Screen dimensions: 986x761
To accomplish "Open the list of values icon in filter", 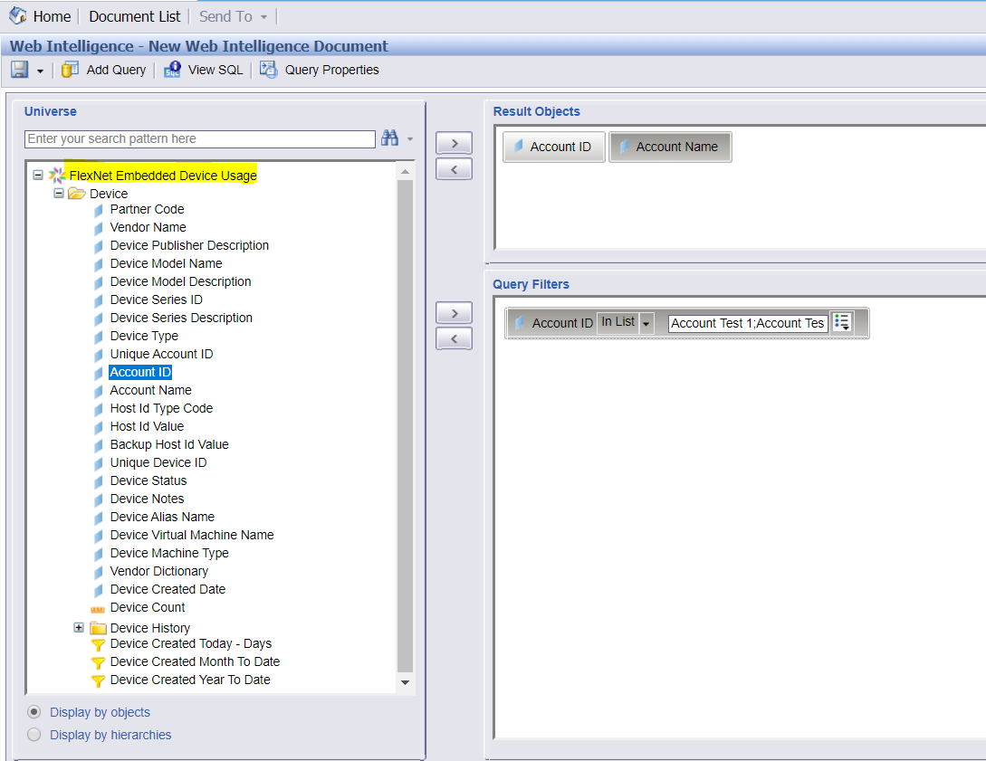I will 842,322.
